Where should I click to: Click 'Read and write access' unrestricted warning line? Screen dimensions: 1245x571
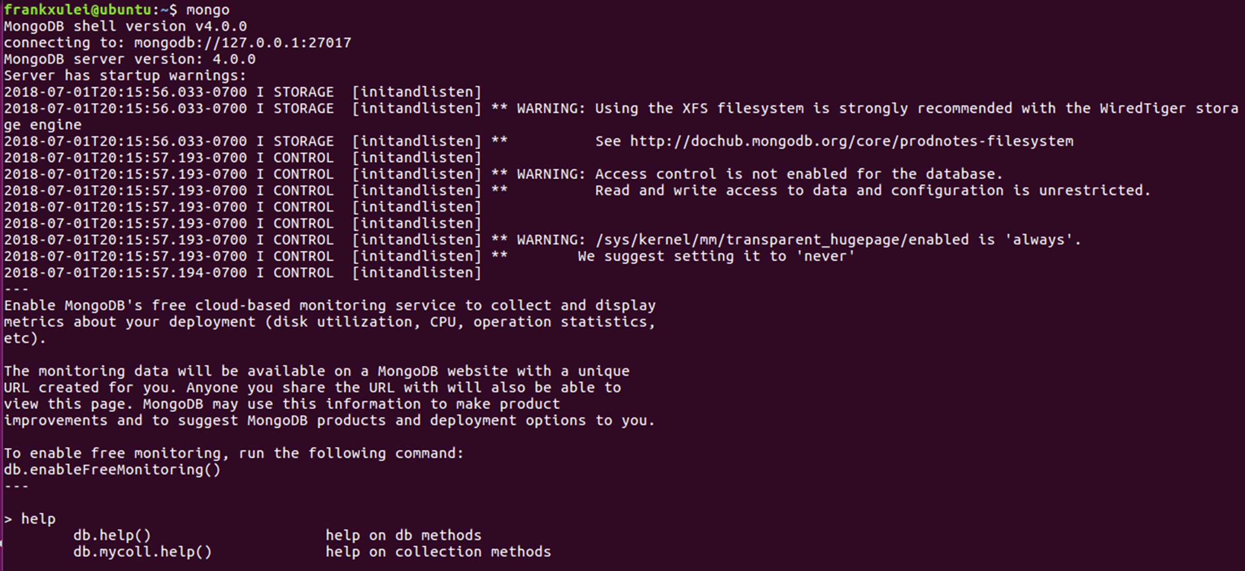pos(872,191)
